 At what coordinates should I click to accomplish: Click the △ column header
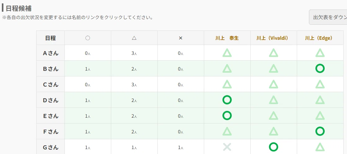point(134,38)
